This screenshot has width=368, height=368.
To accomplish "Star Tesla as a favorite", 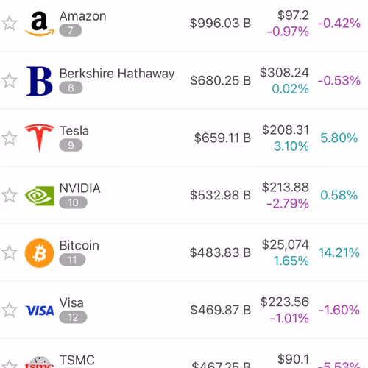I will coord(10,138).
